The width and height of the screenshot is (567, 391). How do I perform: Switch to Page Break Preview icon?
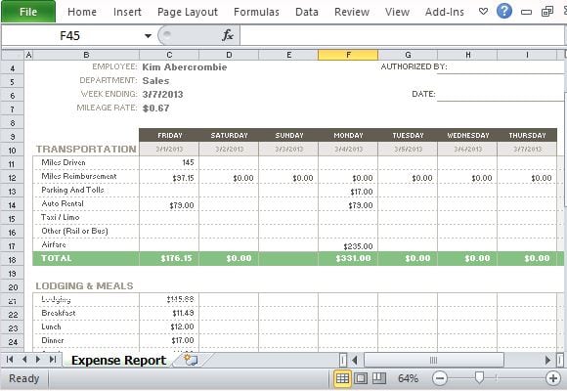click(379, 378)
